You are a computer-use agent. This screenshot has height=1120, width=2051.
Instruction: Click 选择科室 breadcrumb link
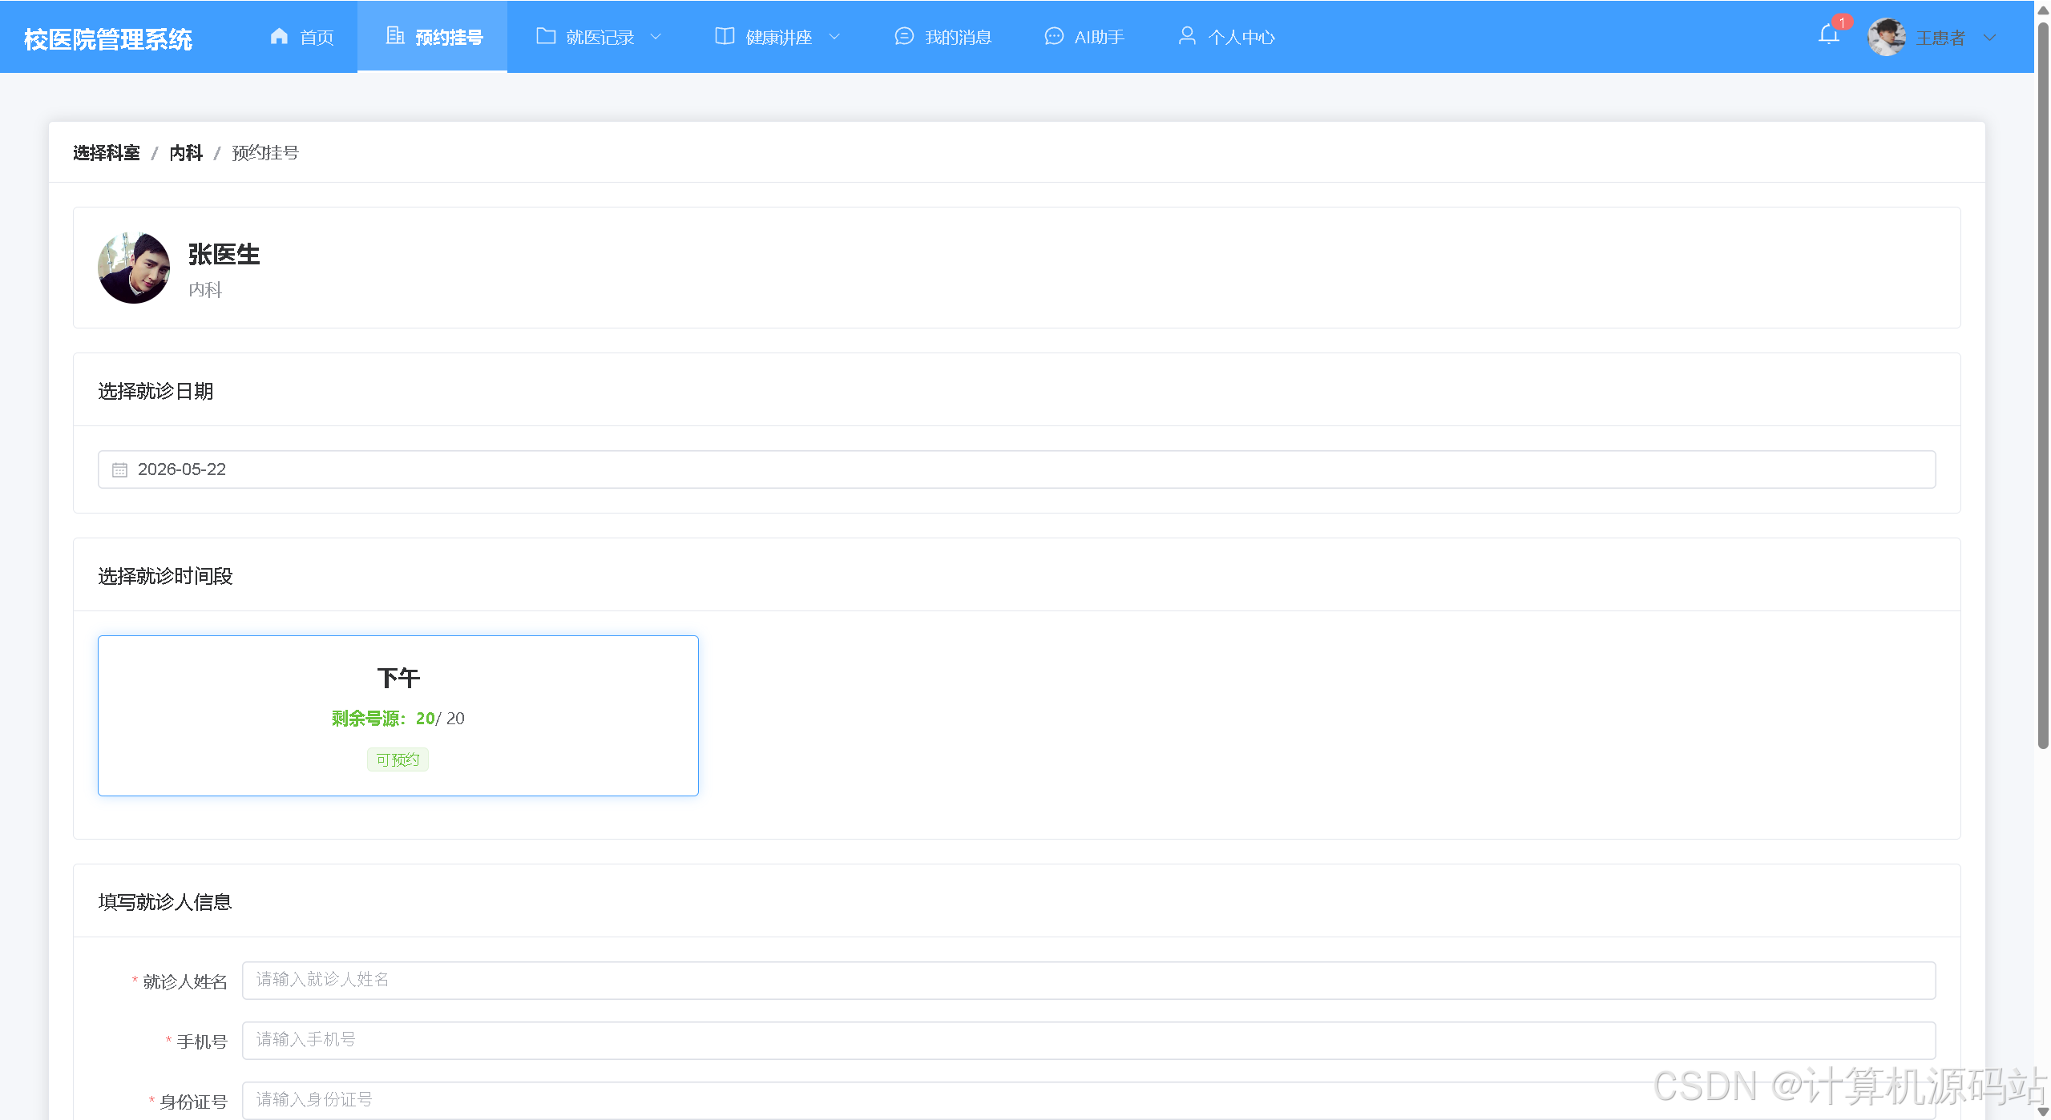point(107,153)
